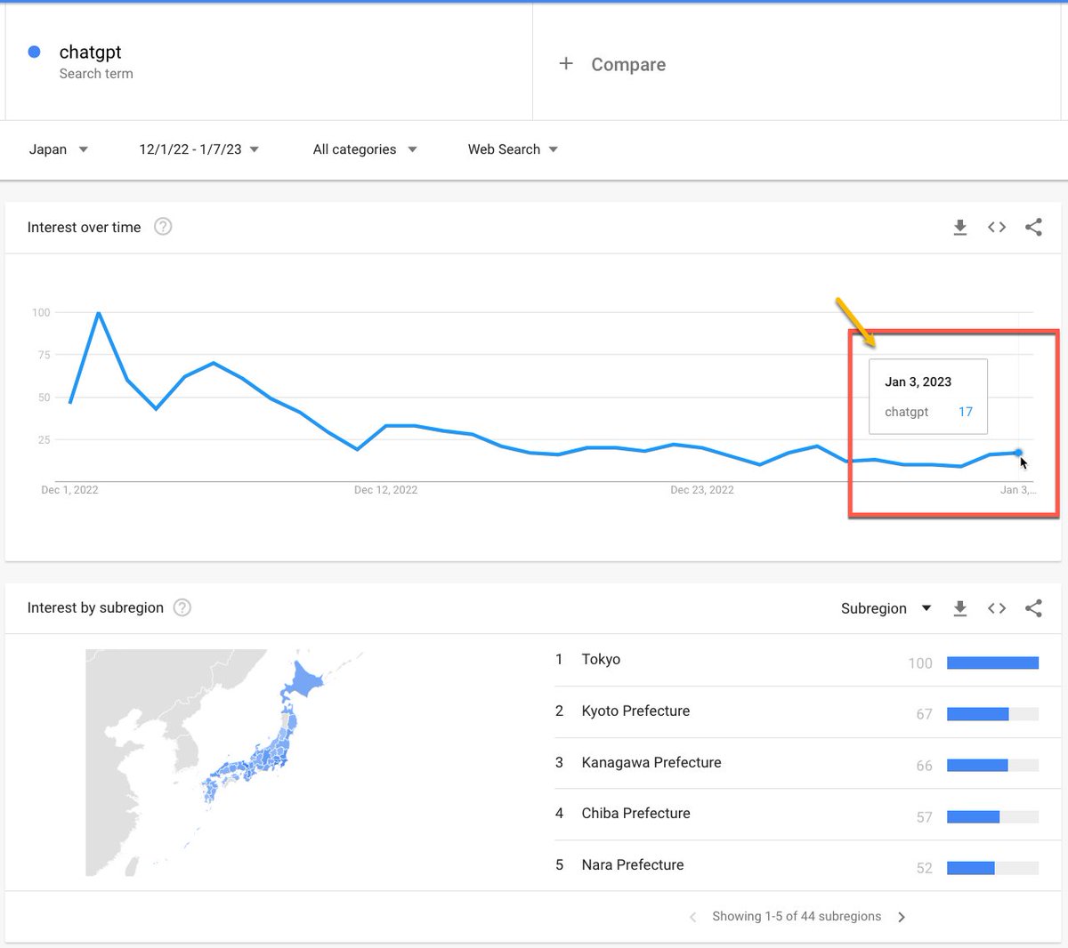Open embed code for Interest over time
This screenshot has width=1068, height=948.
(x=997, y=228)
